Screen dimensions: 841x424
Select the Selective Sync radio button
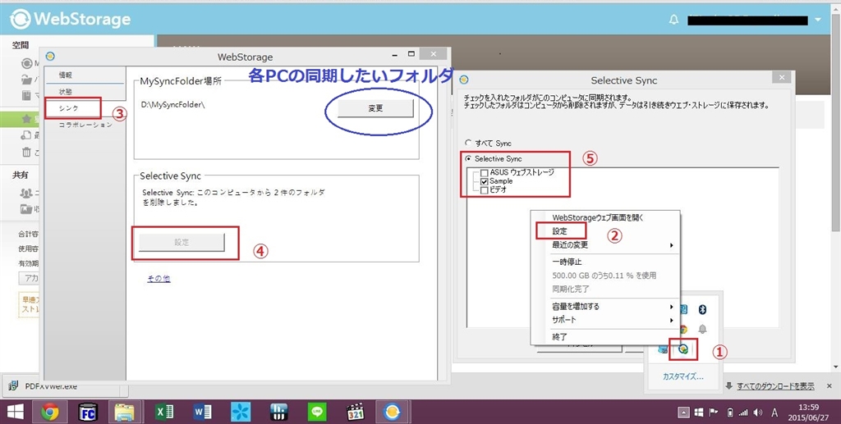coord(469,158)
